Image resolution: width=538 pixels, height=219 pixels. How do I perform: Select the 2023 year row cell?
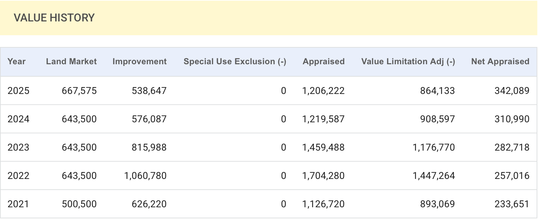pyautogui.click(x=19, y=147)
